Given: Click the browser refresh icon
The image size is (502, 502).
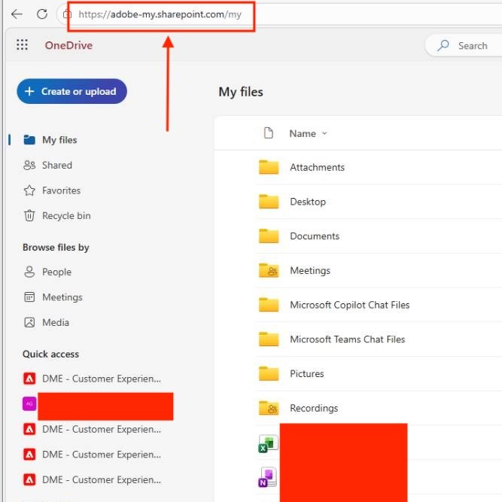Looking at the screenshot, I should click(x=42, y=14).
